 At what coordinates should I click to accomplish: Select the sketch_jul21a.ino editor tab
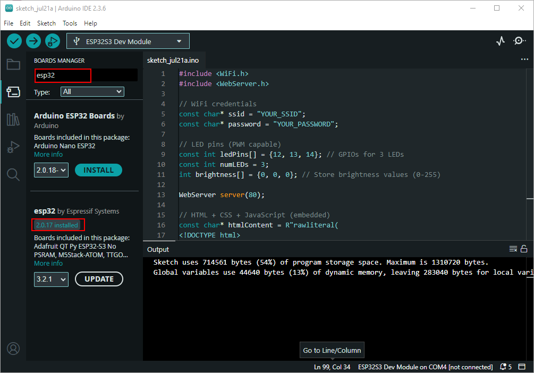tap(173, 60)
